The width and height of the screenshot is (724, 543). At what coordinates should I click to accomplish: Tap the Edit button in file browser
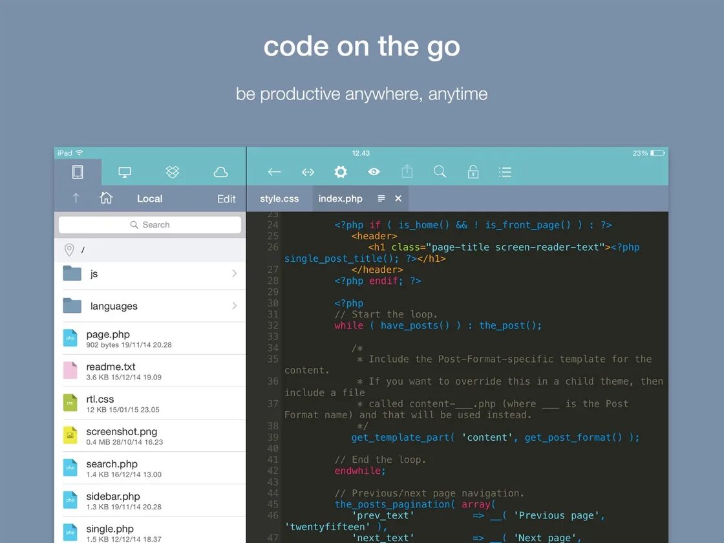click(226, 199)
